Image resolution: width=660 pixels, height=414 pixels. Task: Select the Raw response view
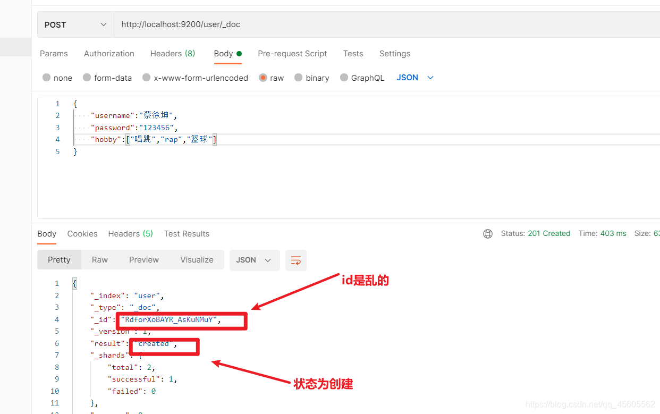(x=100, y=260)
